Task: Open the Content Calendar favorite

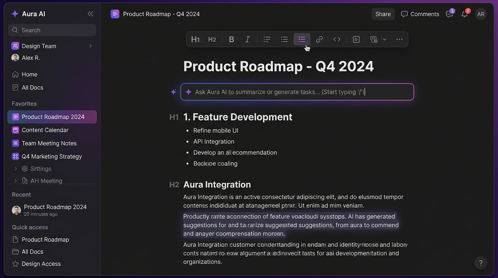Action: pos(40,130)
